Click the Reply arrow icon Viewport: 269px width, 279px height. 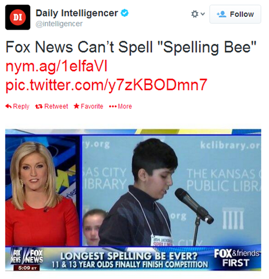pyautogui.click(x=9, y=106)
